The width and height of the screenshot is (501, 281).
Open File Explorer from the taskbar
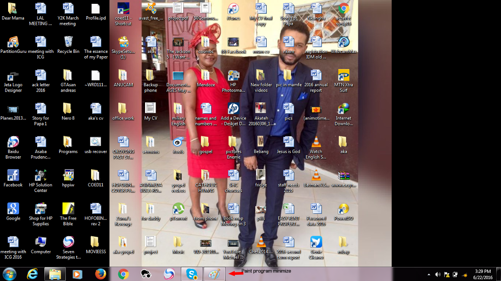coord(55,274)
